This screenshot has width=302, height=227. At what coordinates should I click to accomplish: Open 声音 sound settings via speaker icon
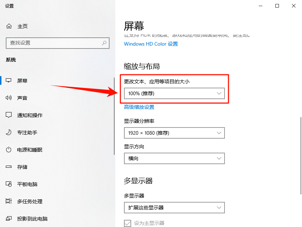pos(8,98)
